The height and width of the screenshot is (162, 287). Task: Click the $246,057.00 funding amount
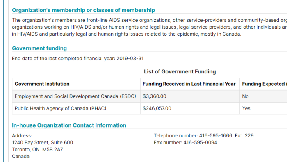pyautogui.click(x=157, y=108)
